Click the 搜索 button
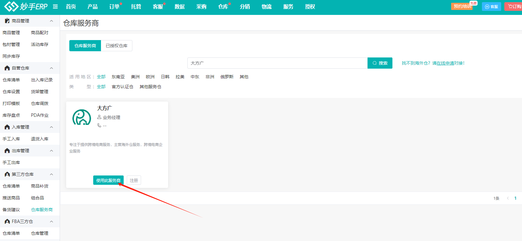 (x=380, y=63)
